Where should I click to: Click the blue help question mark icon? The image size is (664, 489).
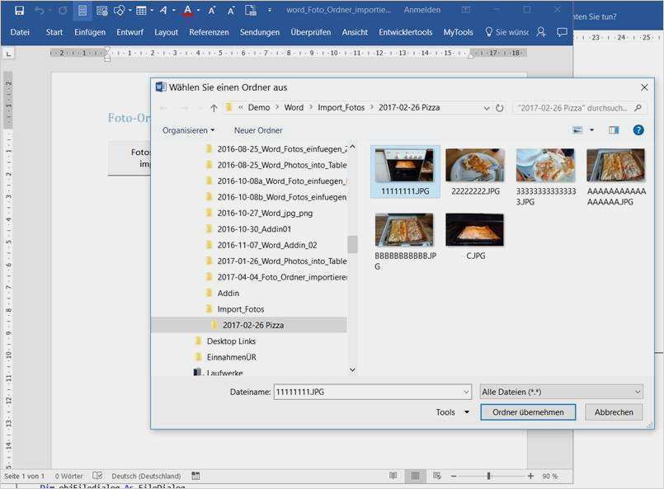(x=638, y=130)
